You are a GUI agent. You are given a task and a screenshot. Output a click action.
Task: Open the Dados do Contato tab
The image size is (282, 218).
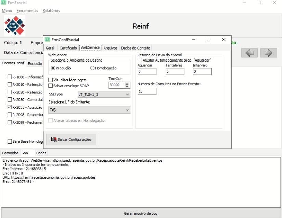136,48
